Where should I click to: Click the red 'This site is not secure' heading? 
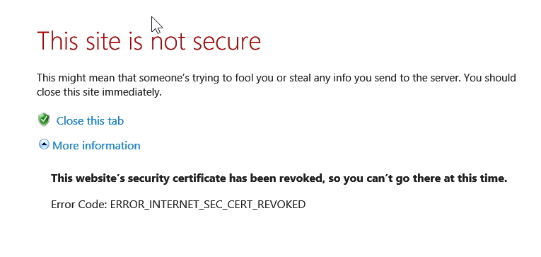(149, 41)
